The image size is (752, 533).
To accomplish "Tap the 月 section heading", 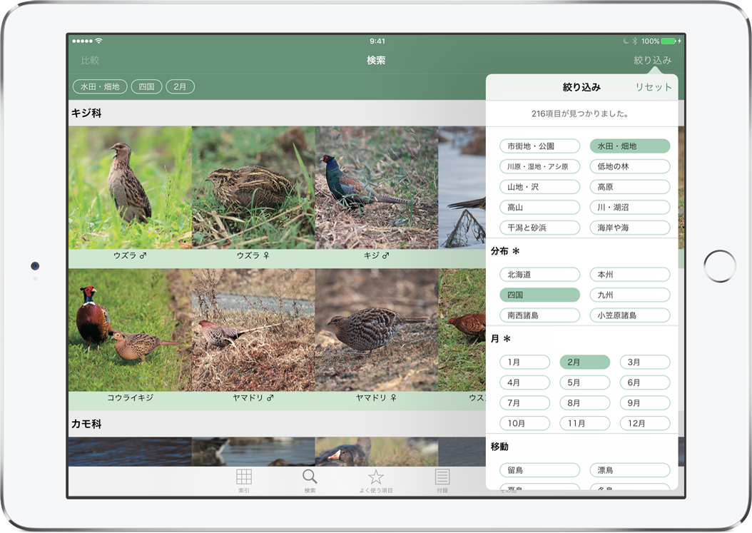I will pos(500,339).
